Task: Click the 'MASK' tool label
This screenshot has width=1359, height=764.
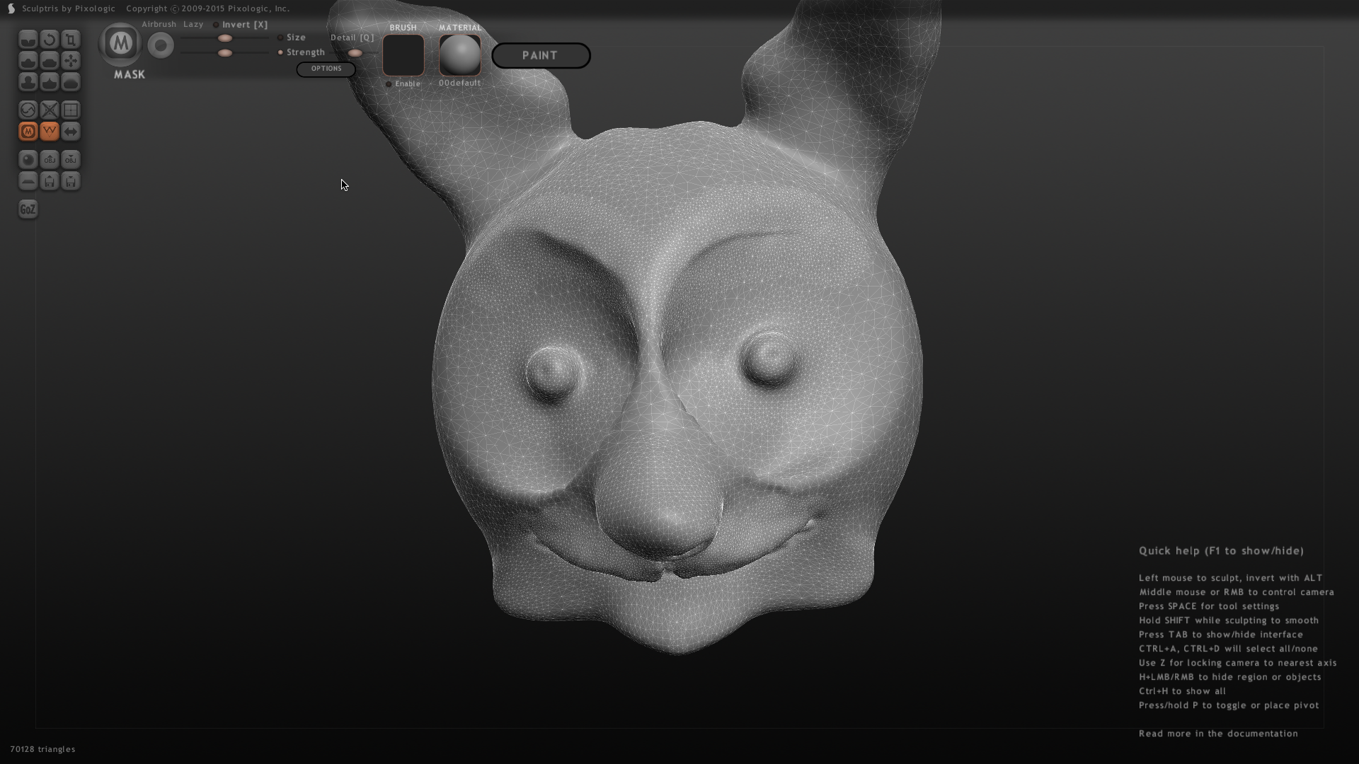Action: coord(130,75)
